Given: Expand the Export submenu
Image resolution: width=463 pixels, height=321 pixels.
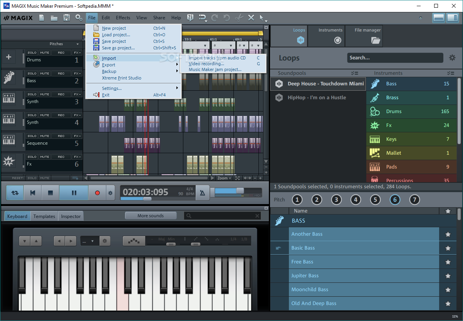Looking at the screenshot, I should pyautogui.click(x=133, y=65).
